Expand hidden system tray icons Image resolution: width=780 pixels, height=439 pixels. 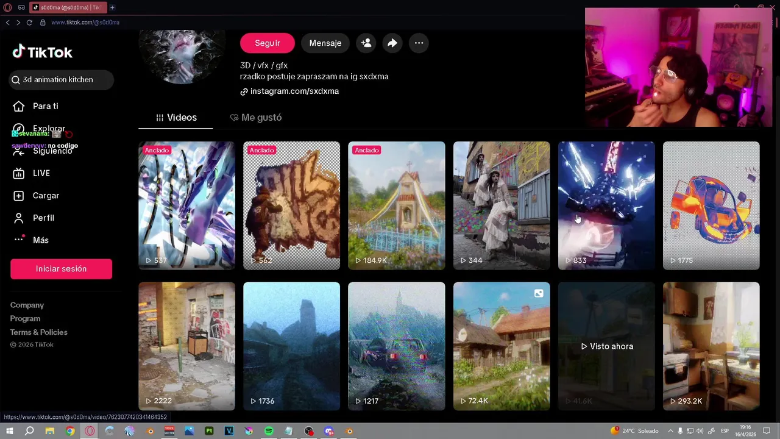671,431
